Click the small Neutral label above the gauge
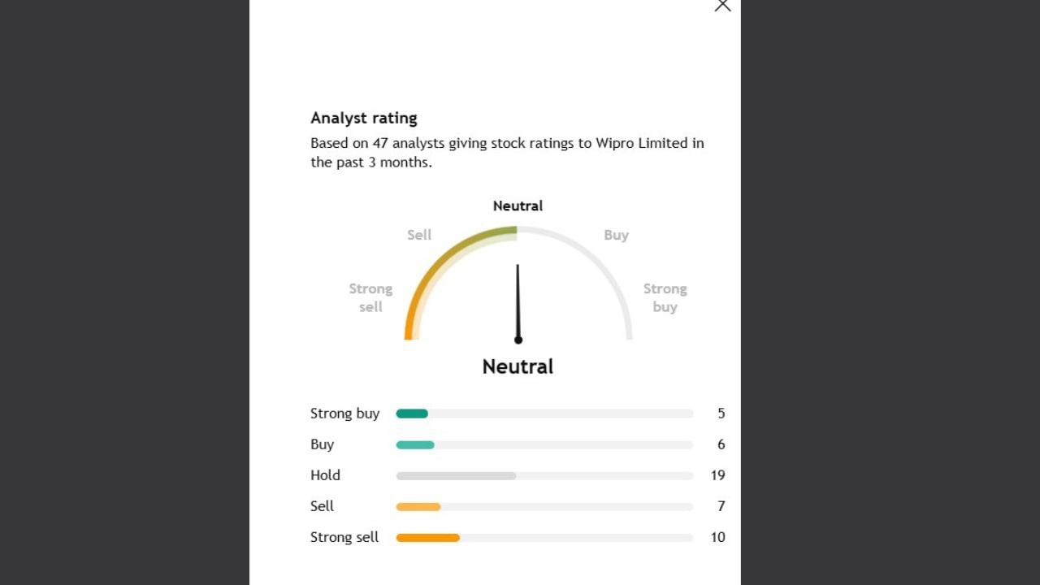 click(518, 206)
